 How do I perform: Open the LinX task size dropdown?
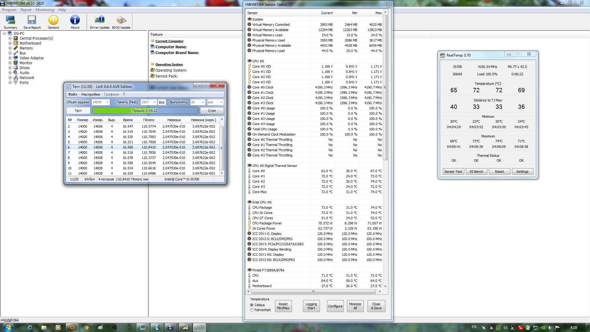click(x=107, y=102)
